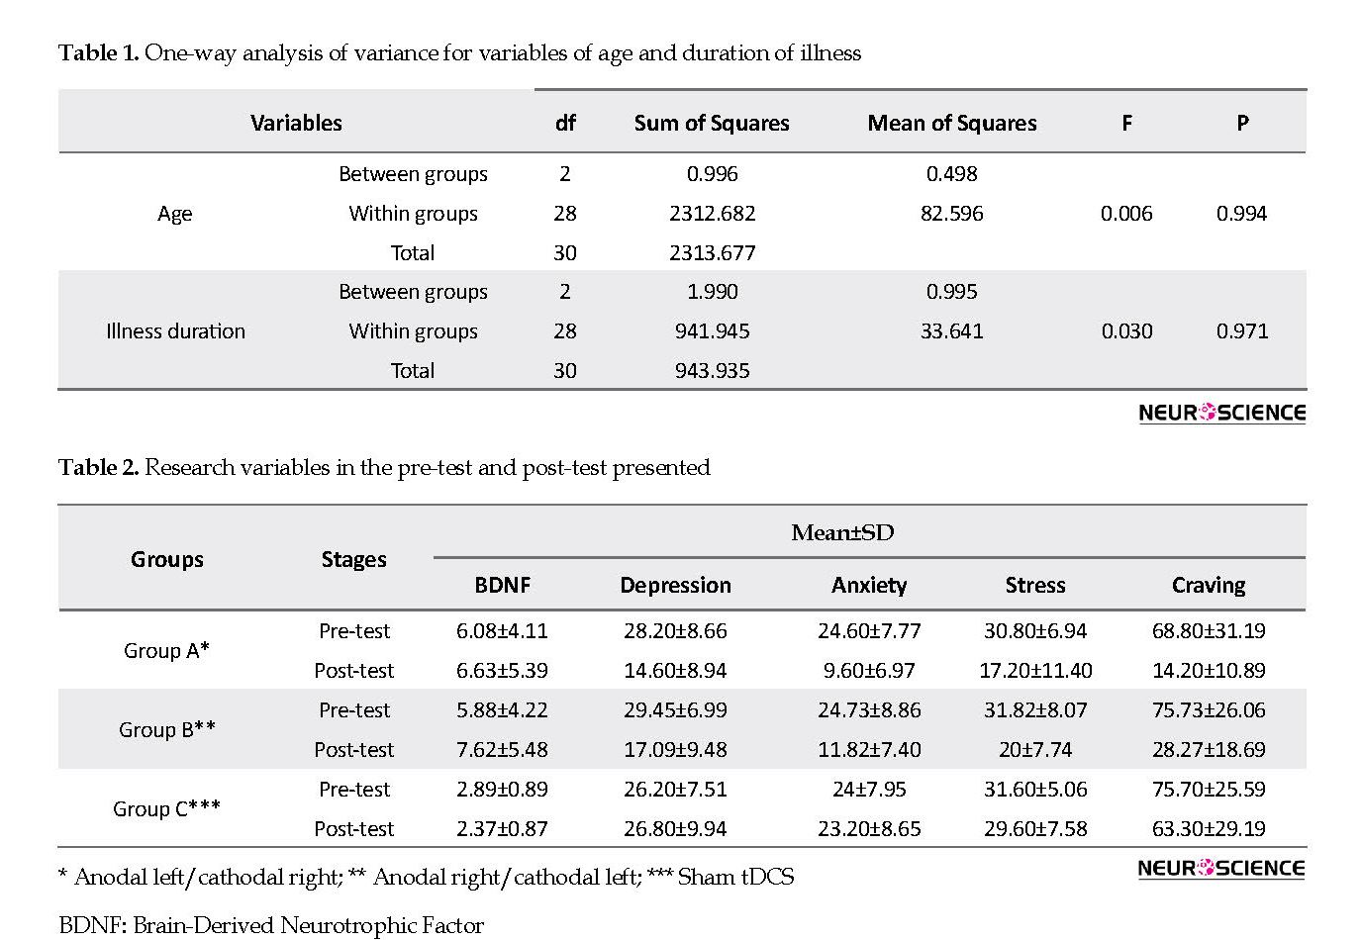The height and width of the screenshot is (940, 1361).
Task: Select the Group A* row label
Action: [x=166, y=650]
